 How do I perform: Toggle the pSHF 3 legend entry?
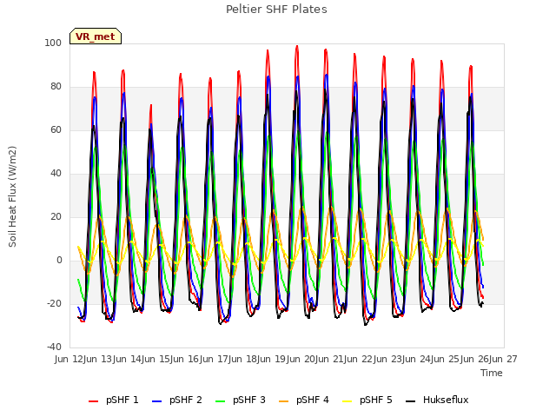pyautogui.click(x=241, y=400)
